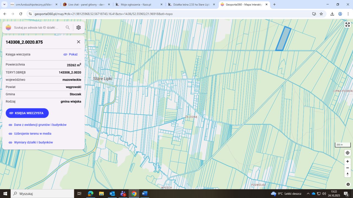The width and height of the screenshot is (353, 198).
Task: Bookmark this page with star
Action: point(321,14)
